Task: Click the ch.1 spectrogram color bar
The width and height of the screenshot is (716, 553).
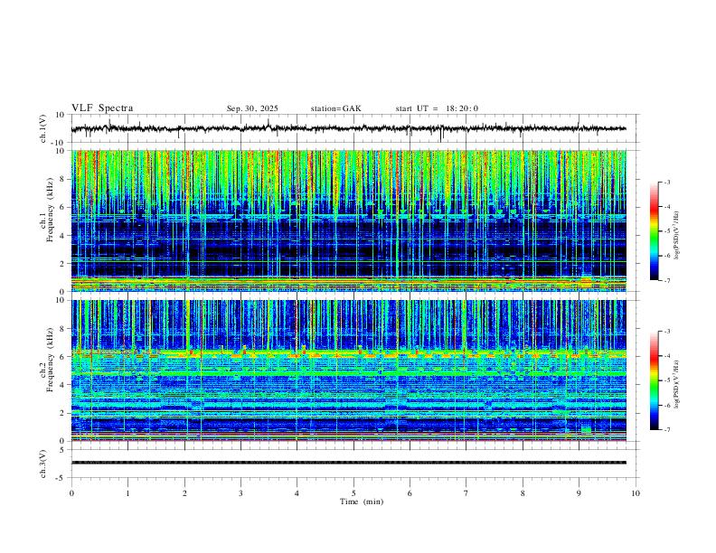Action: click(x=654, y=231)
